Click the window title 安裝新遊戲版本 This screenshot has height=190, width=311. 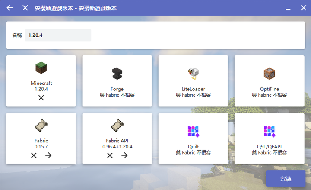(76, 8)
